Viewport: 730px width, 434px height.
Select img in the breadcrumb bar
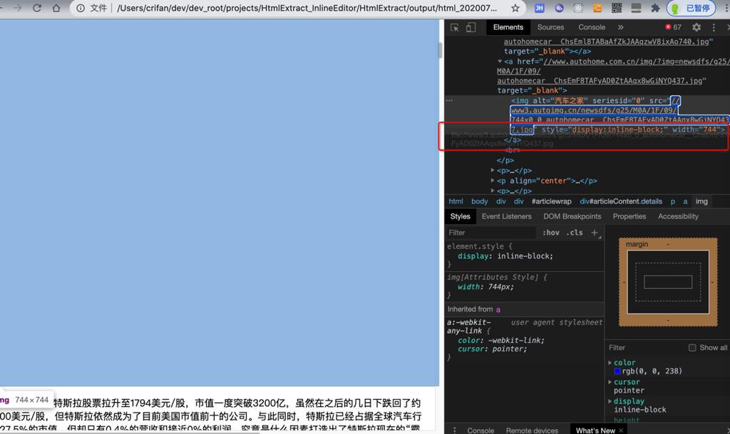(x=701, y=201)
